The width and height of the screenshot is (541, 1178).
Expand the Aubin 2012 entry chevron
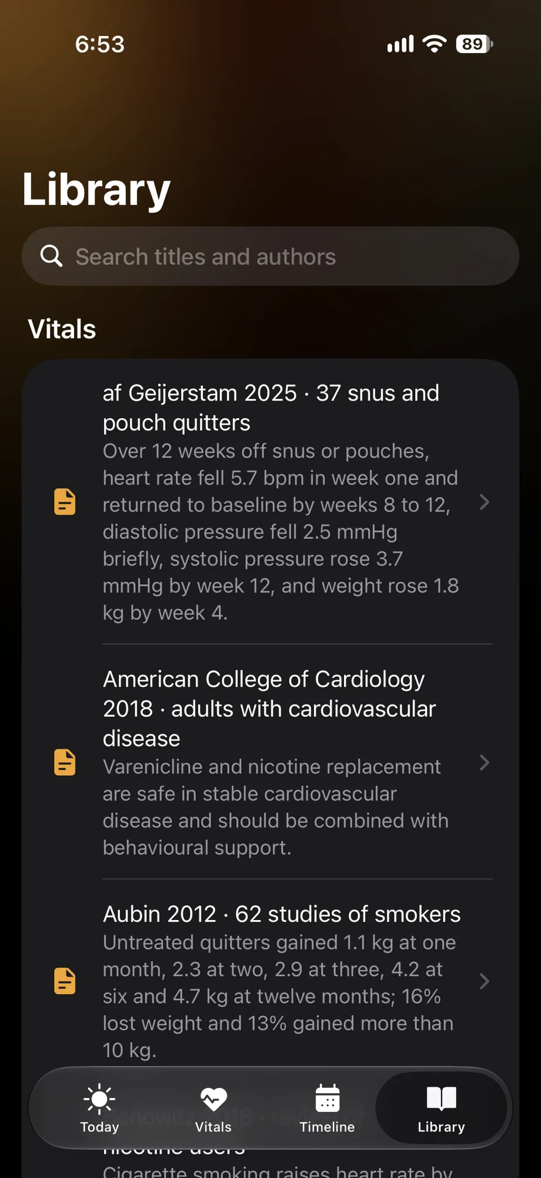[484, 981]
